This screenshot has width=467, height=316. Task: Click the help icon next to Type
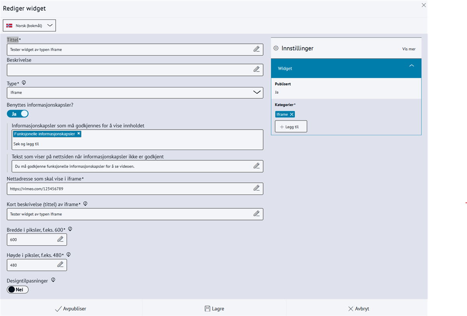pyautogui.click(x=24, y=83)
